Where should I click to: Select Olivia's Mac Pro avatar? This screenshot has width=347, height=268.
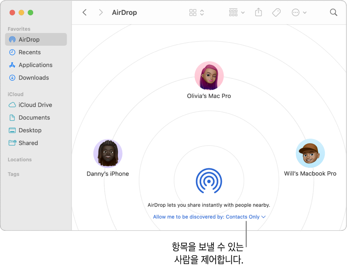coord(209,75)
